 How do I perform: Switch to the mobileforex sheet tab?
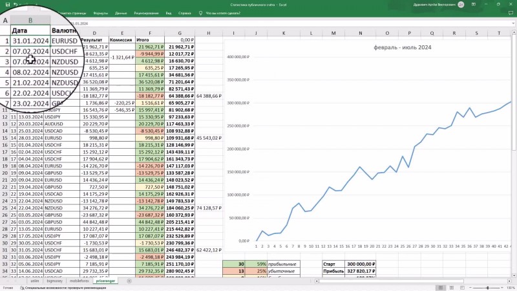(79, 281)
